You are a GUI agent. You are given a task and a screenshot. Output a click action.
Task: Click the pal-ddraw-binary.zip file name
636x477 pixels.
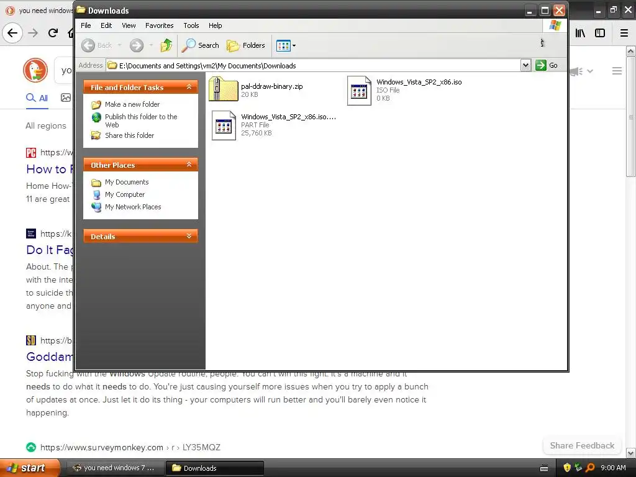click(x=272, y=86)
